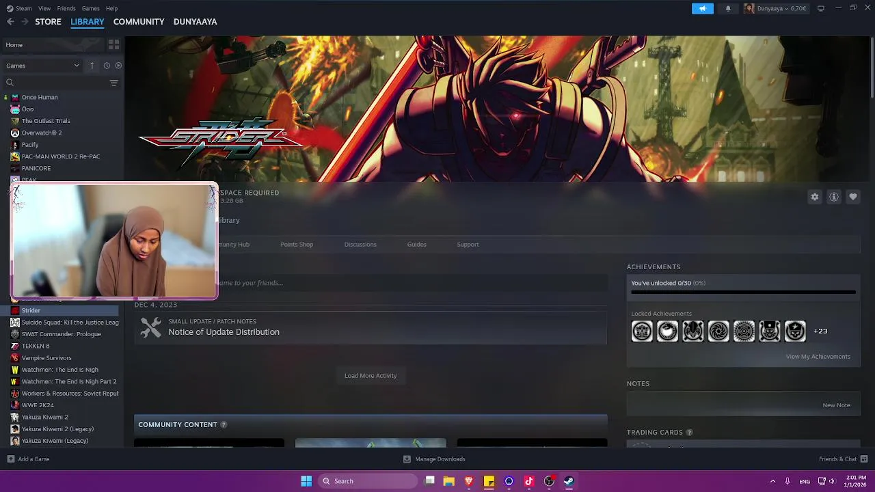Open File Explorer from taskbar
This screenshot has height=492, width=875.
449,481
